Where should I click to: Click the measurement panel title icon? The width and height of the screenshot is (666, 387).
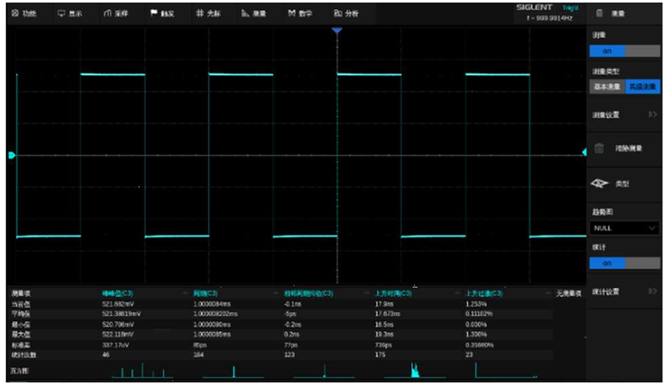tap(599, 13)
